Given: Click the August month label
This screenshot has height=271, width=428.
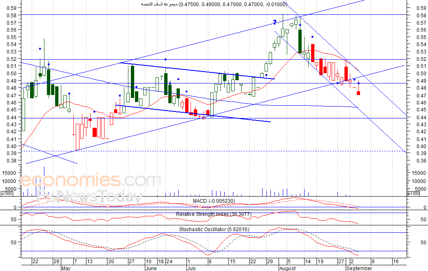Looking at the screenshot, I should coord(287,268).
